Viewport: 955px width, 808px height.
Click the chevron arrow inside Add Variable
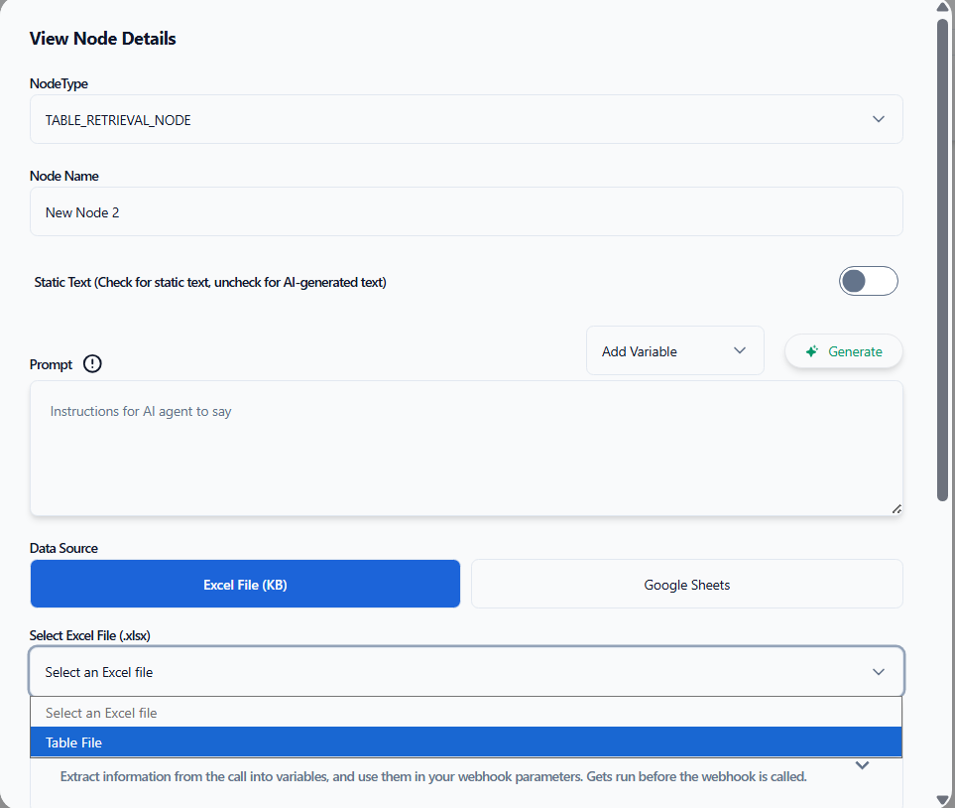[739, 350]
